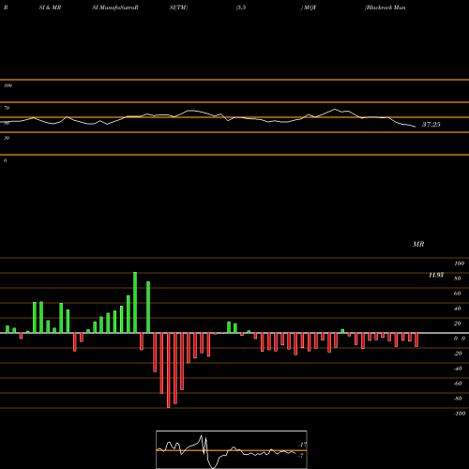Click the -100 label on the MR axis
This screenshot has height=469, width=469.
pos(460,414)
